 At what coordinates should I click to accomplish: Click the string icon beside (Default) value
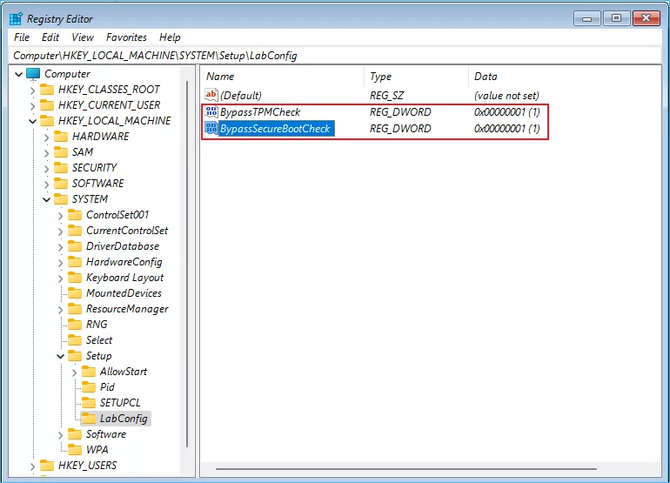pos(211,96)
